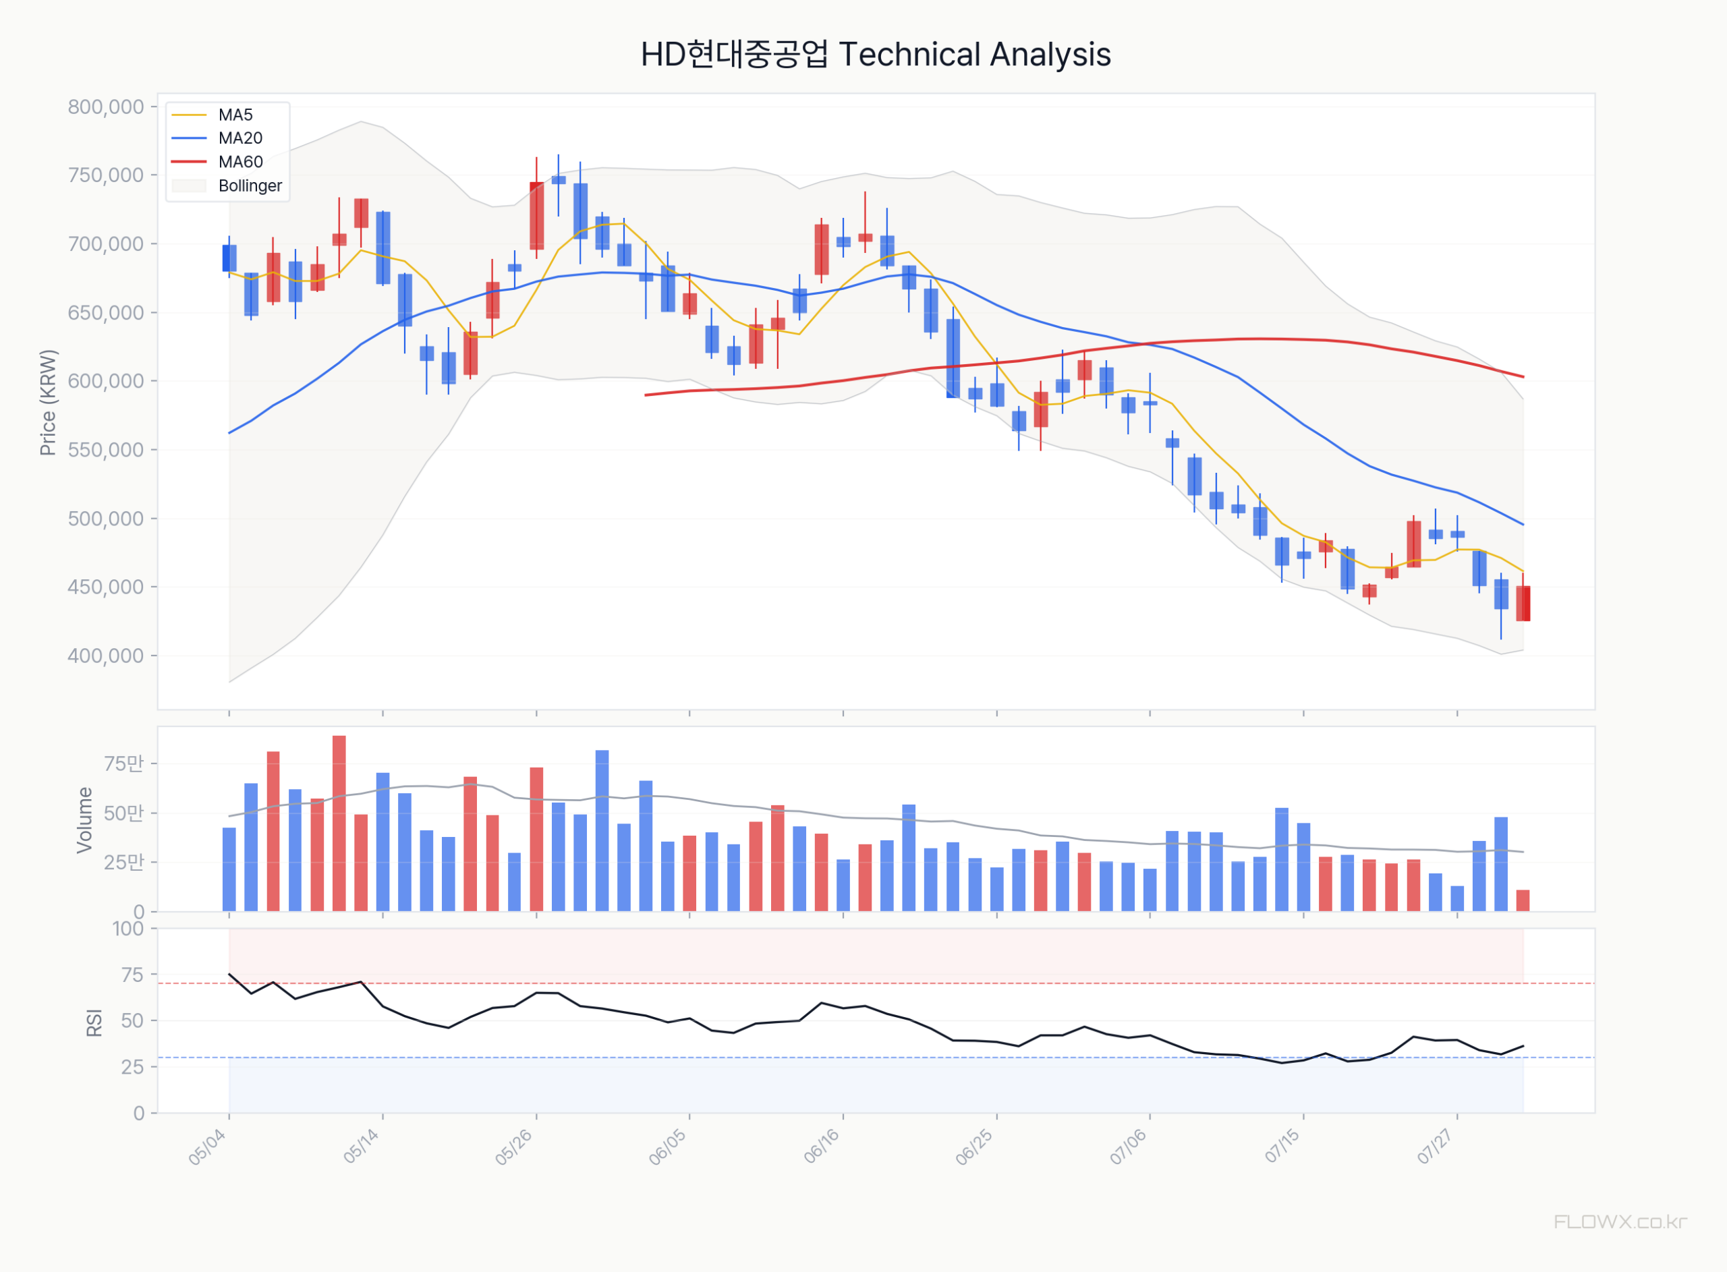
Task: Select the MA20 legend label
Action: click(240, 138)
